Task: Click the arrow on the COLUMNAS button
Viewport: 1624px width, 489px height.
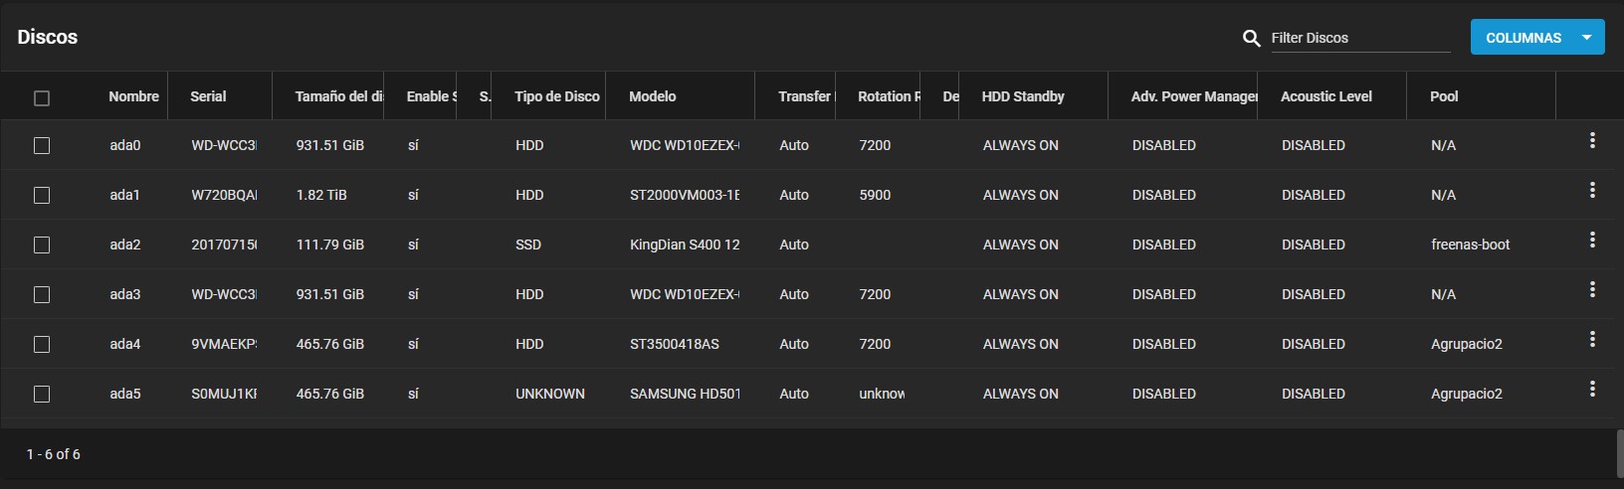Action: [1587, 38]
